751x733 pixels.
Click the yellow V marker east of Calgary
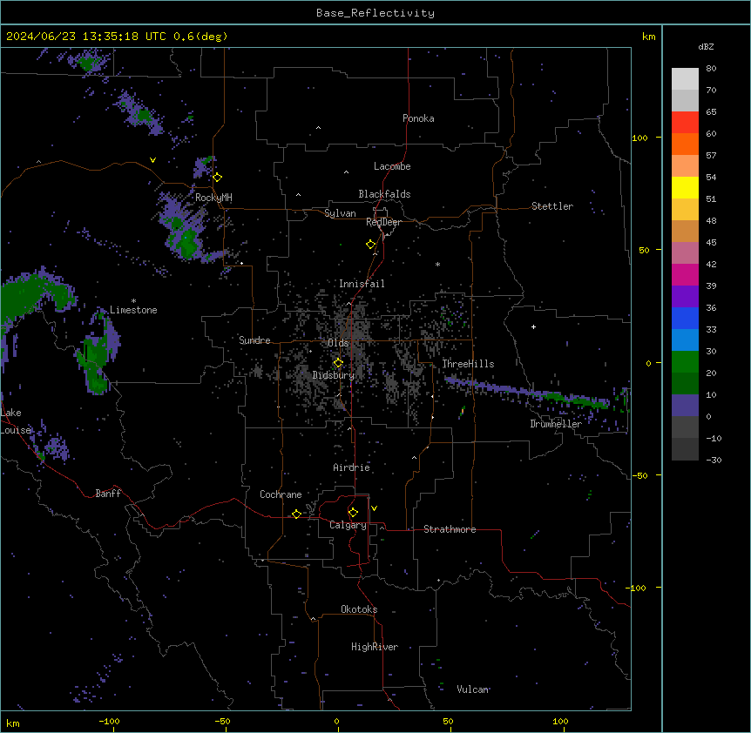click(x=374, y=508)
